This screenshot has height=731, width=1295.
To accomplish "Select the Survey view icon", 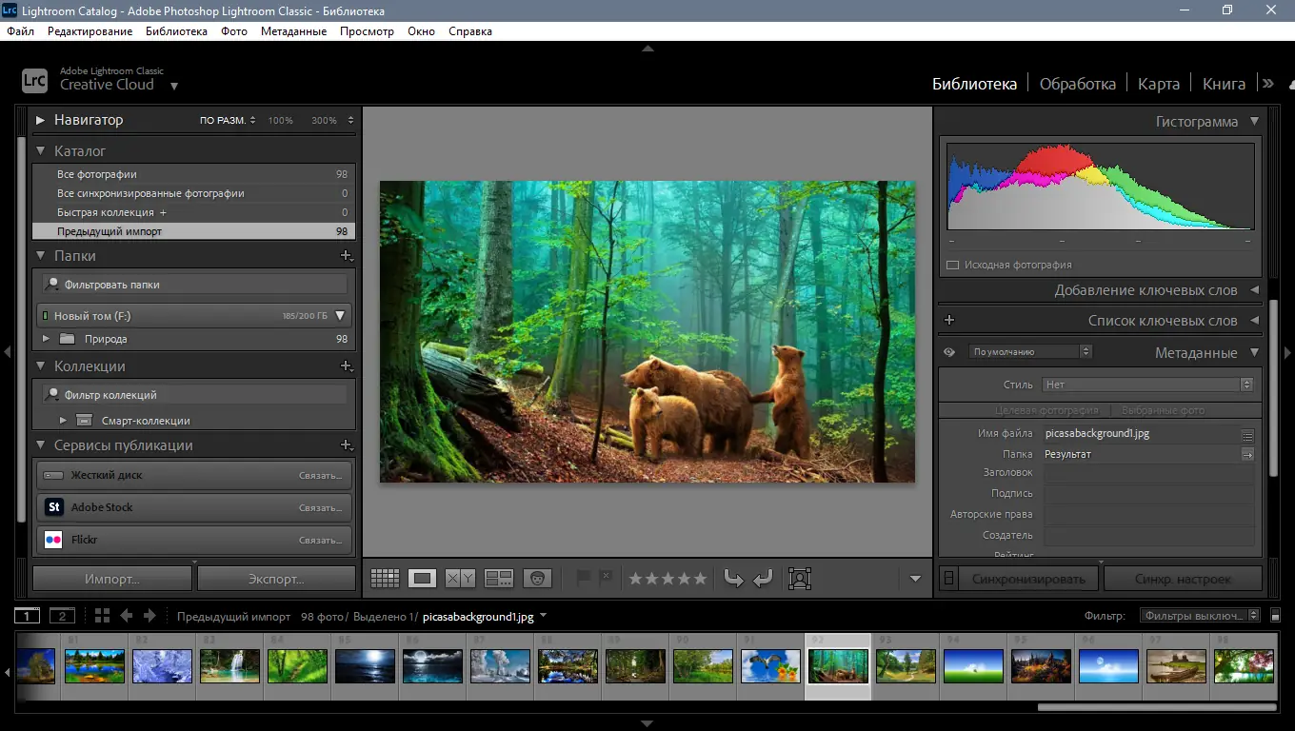I will 499,577.
